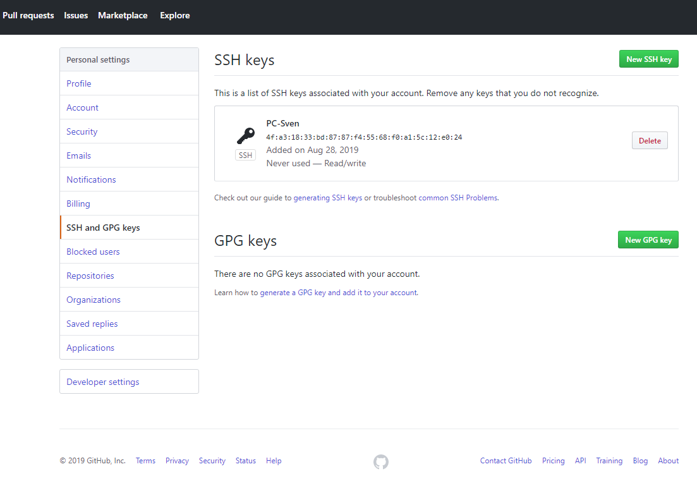Image resolution: width=697 pixels, height=481 pixels.
Task: Open Developer settings
Action: 130,382
